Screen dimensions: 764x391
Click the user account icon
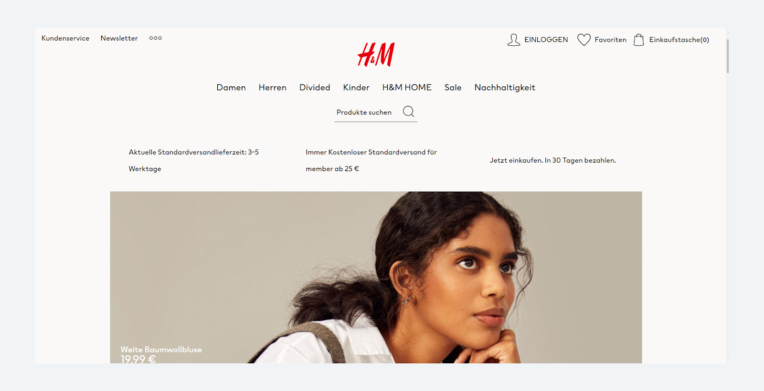coord(513,40)
